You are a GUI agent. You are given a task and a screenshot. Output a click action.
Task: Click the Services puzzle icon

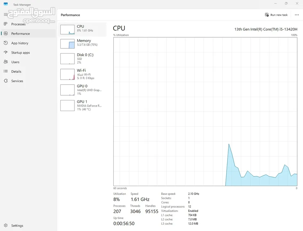[x=5, y=81]
